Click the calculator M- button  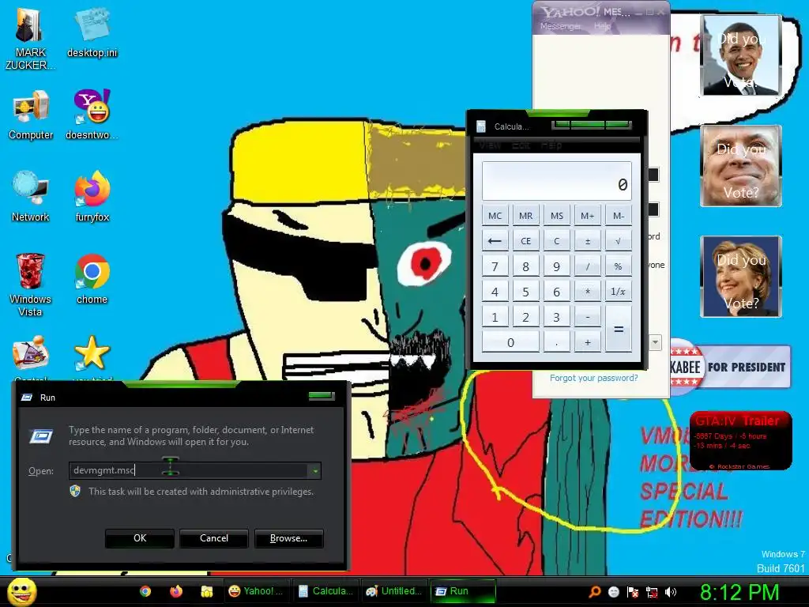[x=619, y=216]
